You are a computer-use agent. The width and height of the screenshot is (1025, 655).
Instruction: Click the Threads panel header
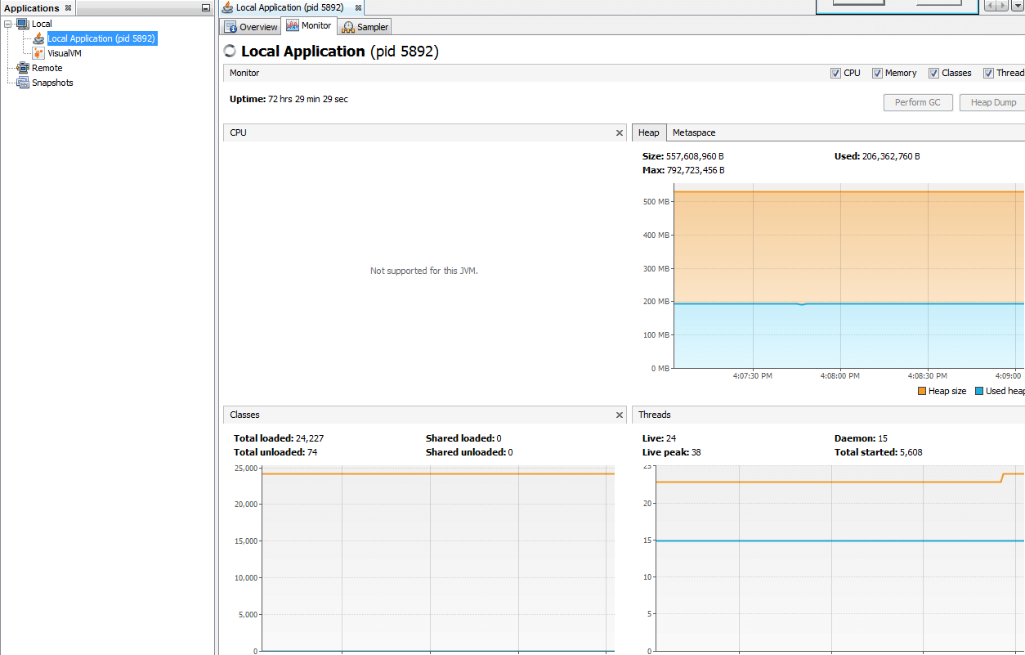click(828, 415)
